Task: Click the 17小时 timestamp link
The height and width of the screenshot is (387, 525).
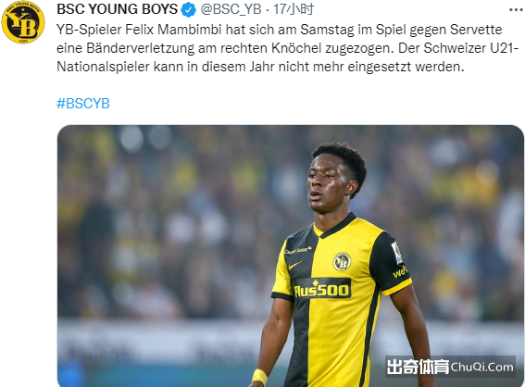Action: [294, 9]
